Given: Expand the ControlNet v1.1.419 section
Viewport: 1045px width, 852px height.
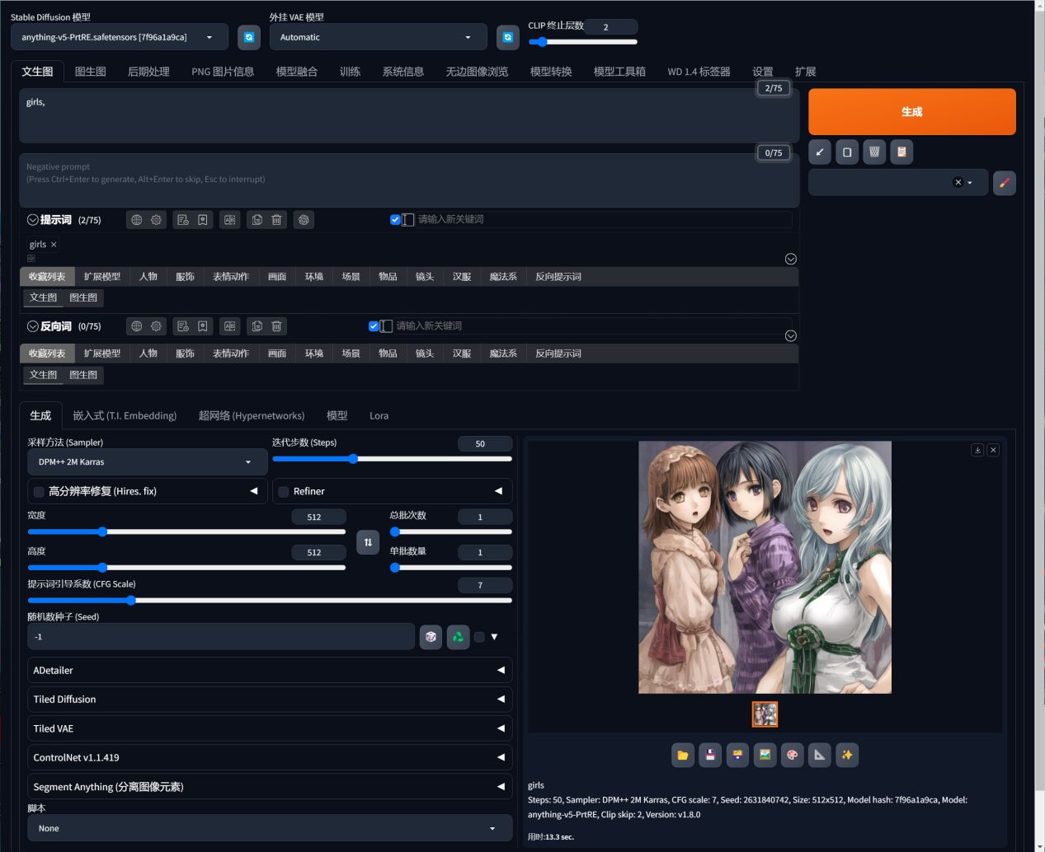Looking at the screenshot, I should pyautogui.click(x=270, y=757).
